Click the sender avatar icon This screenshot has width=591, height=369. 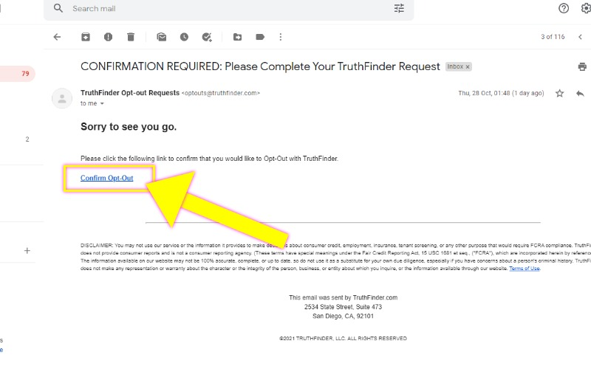click(62, 98)
